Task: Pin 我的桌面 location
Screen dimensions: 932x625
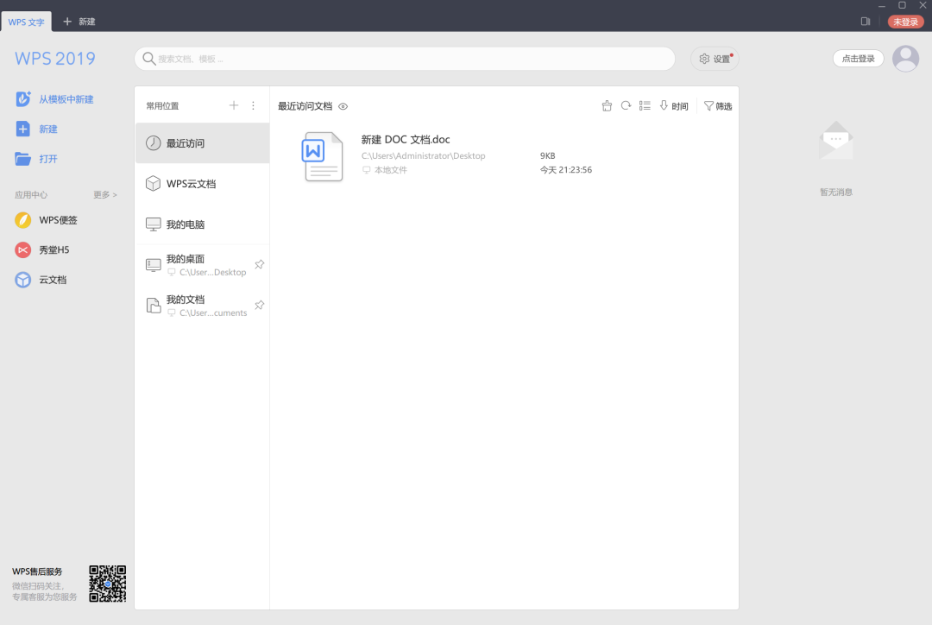Action: click(x=260, y=265)
